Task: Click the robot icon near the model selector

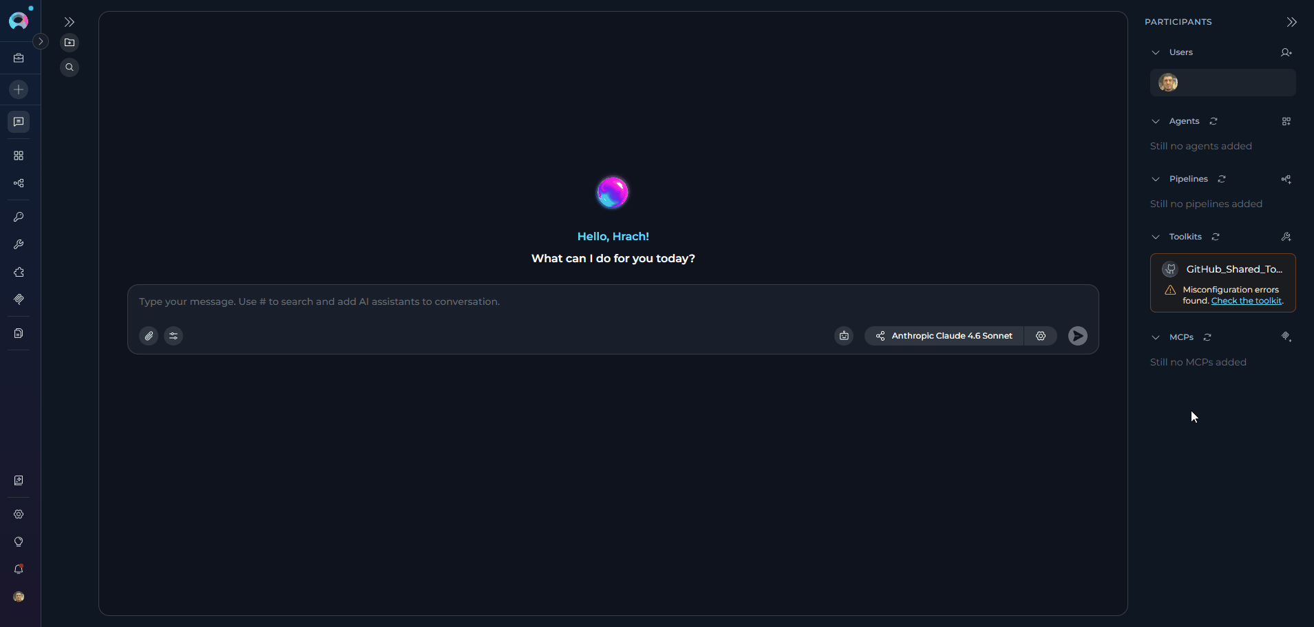Action: [x=843, y=336]
